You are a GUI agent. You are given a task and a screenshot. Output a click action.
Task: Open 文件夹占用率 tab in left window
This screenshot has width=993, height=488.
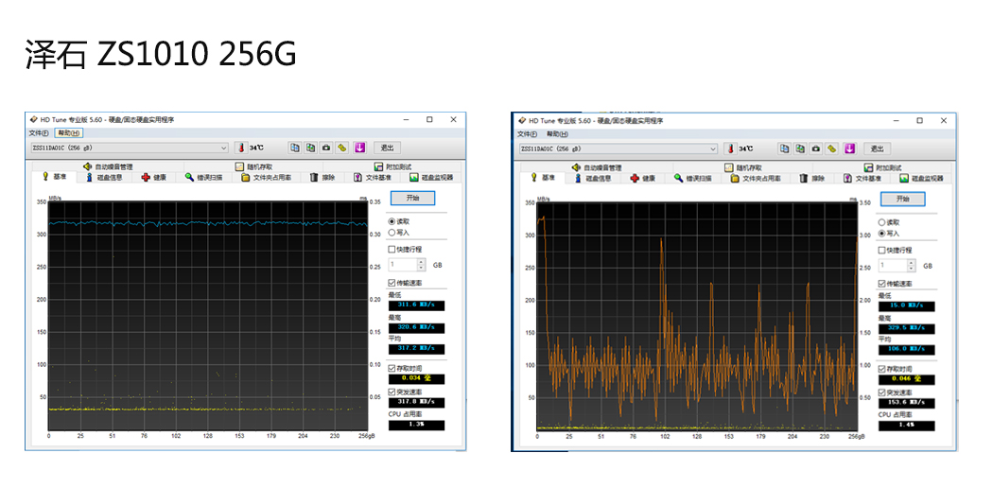pyautogui.click(x=267, y=177)
